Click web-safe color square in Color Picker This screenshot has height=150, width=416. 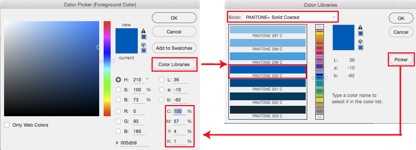(143, 50)
